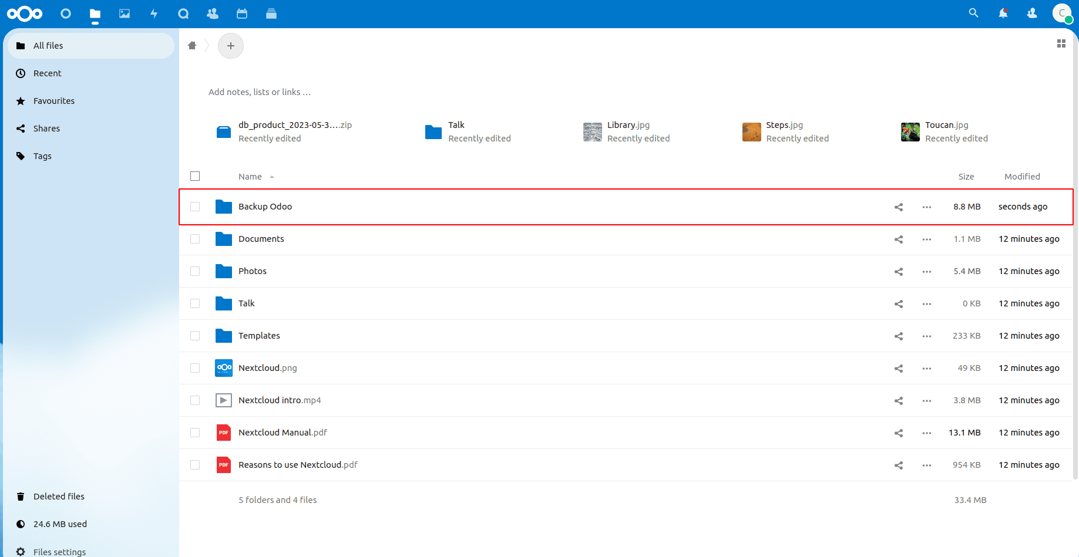
Task: Open the Dashboard app icon
Action: [66, 13]
